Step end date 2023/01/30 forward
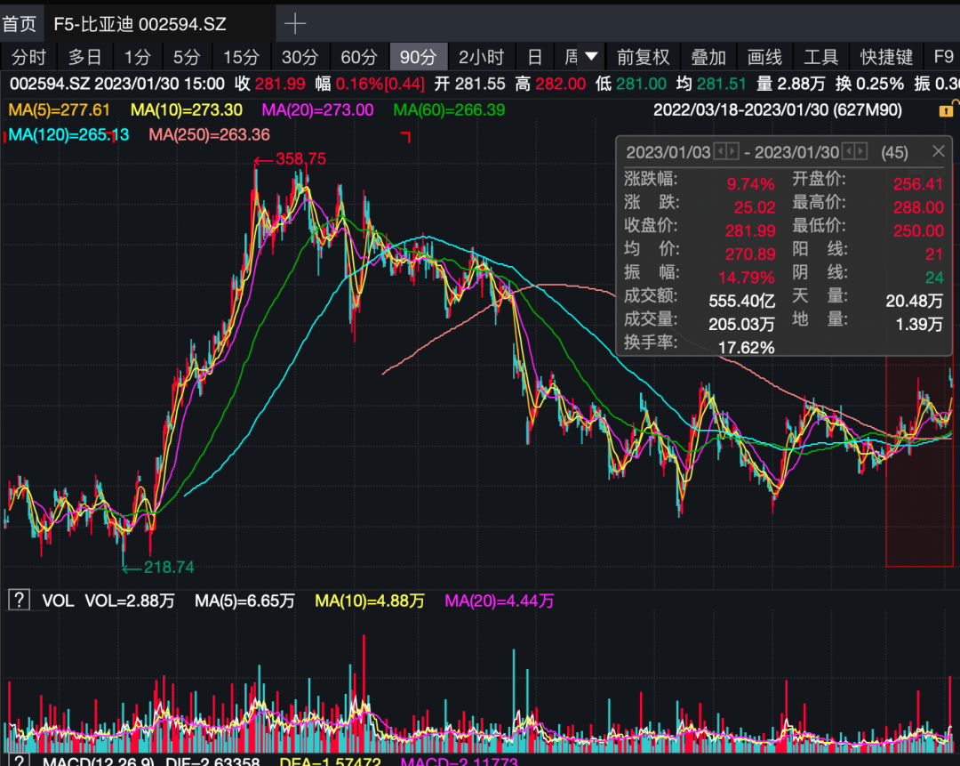The image size is (960, 766). [860, 151]
